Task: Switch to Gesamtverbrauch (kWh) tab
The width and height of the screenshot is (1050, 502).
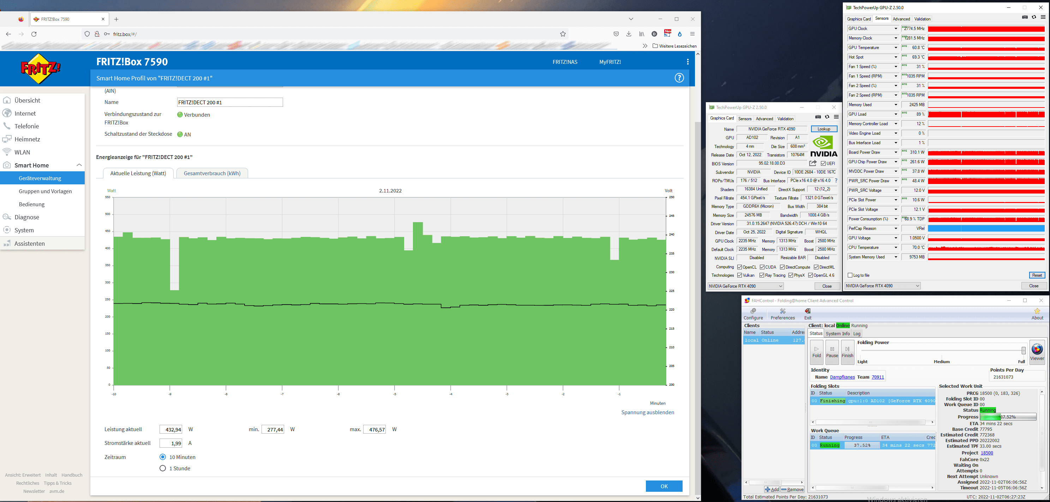Action: click(212, 173)
